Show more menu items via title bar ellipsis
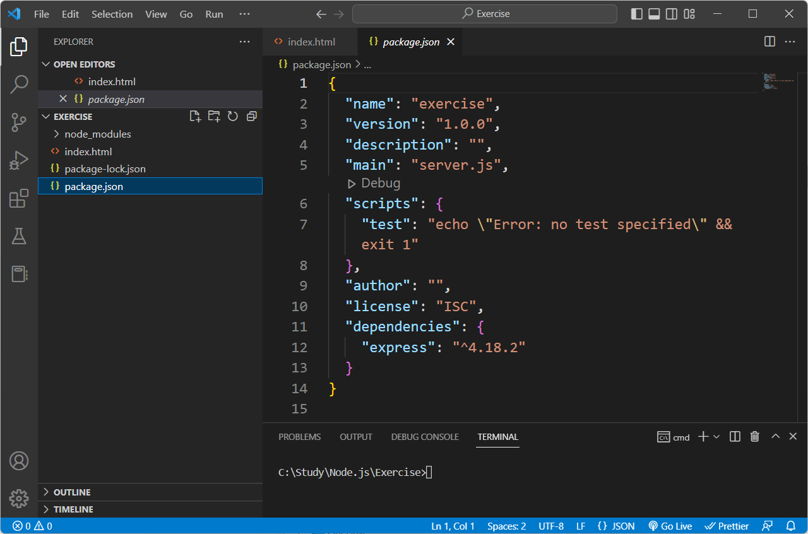Image resolution: width=808 pixels, height=534 pixels. pos(245,14)
